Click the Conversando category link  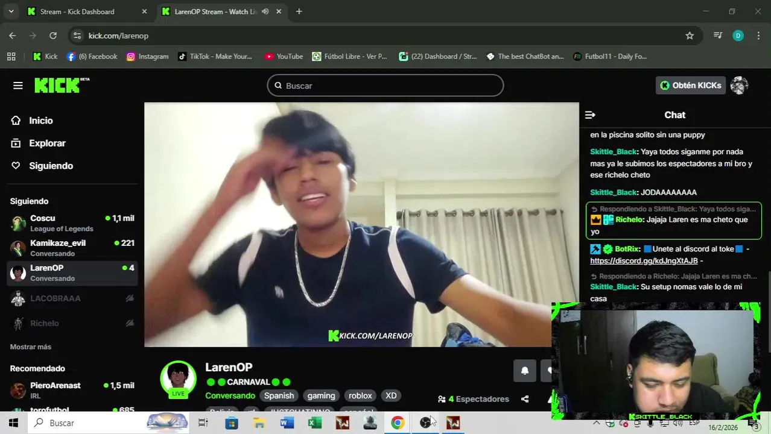[230, 396]
